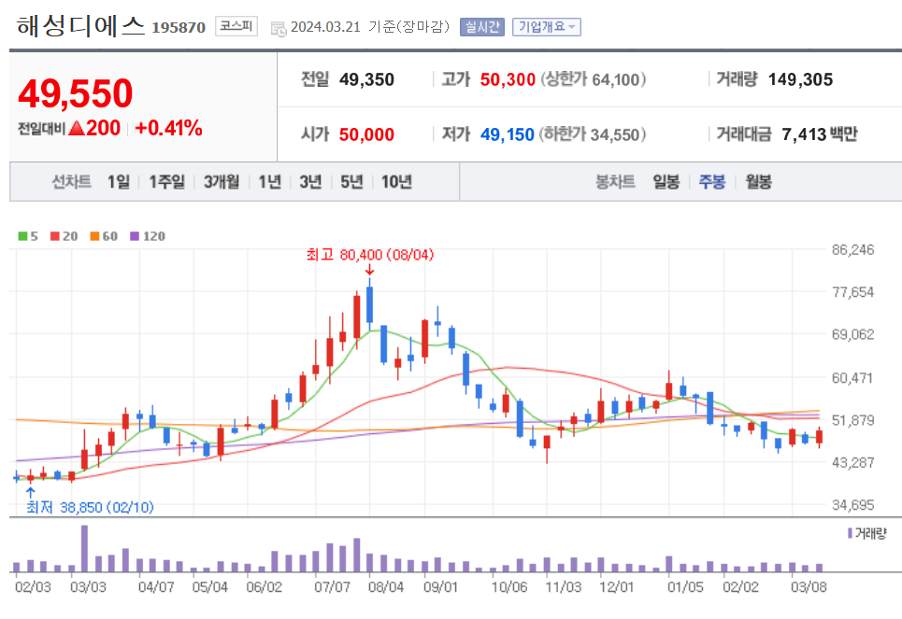902x619 pixels.
Task: Click the 전일 value 49,350
Action: (366, 79)
